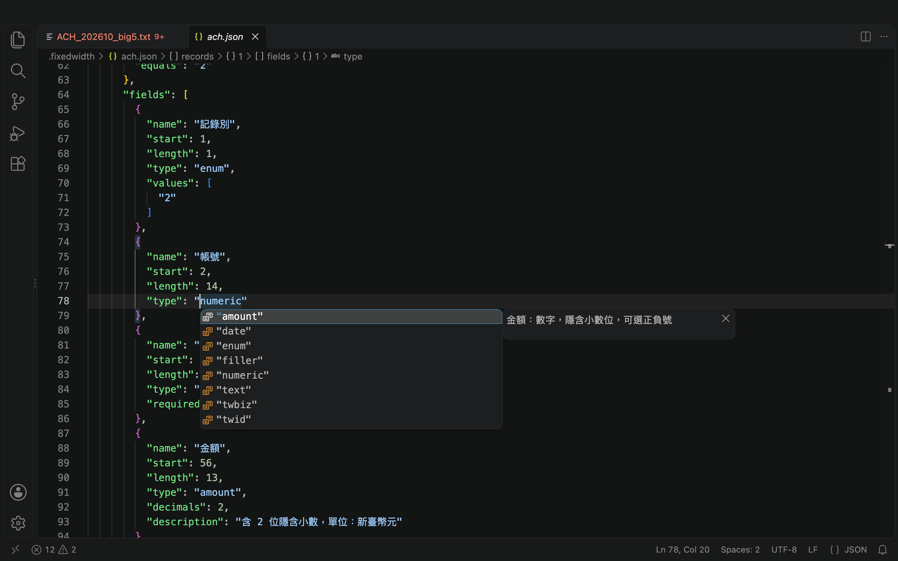Change indentation via Spaces: 2
Image resolution: width=898 pixels, height=561 pixels.
740,549
